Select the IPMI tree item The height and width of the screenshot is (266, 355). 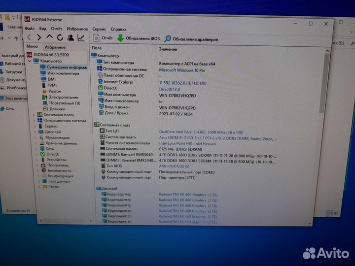tap(49, 85)
